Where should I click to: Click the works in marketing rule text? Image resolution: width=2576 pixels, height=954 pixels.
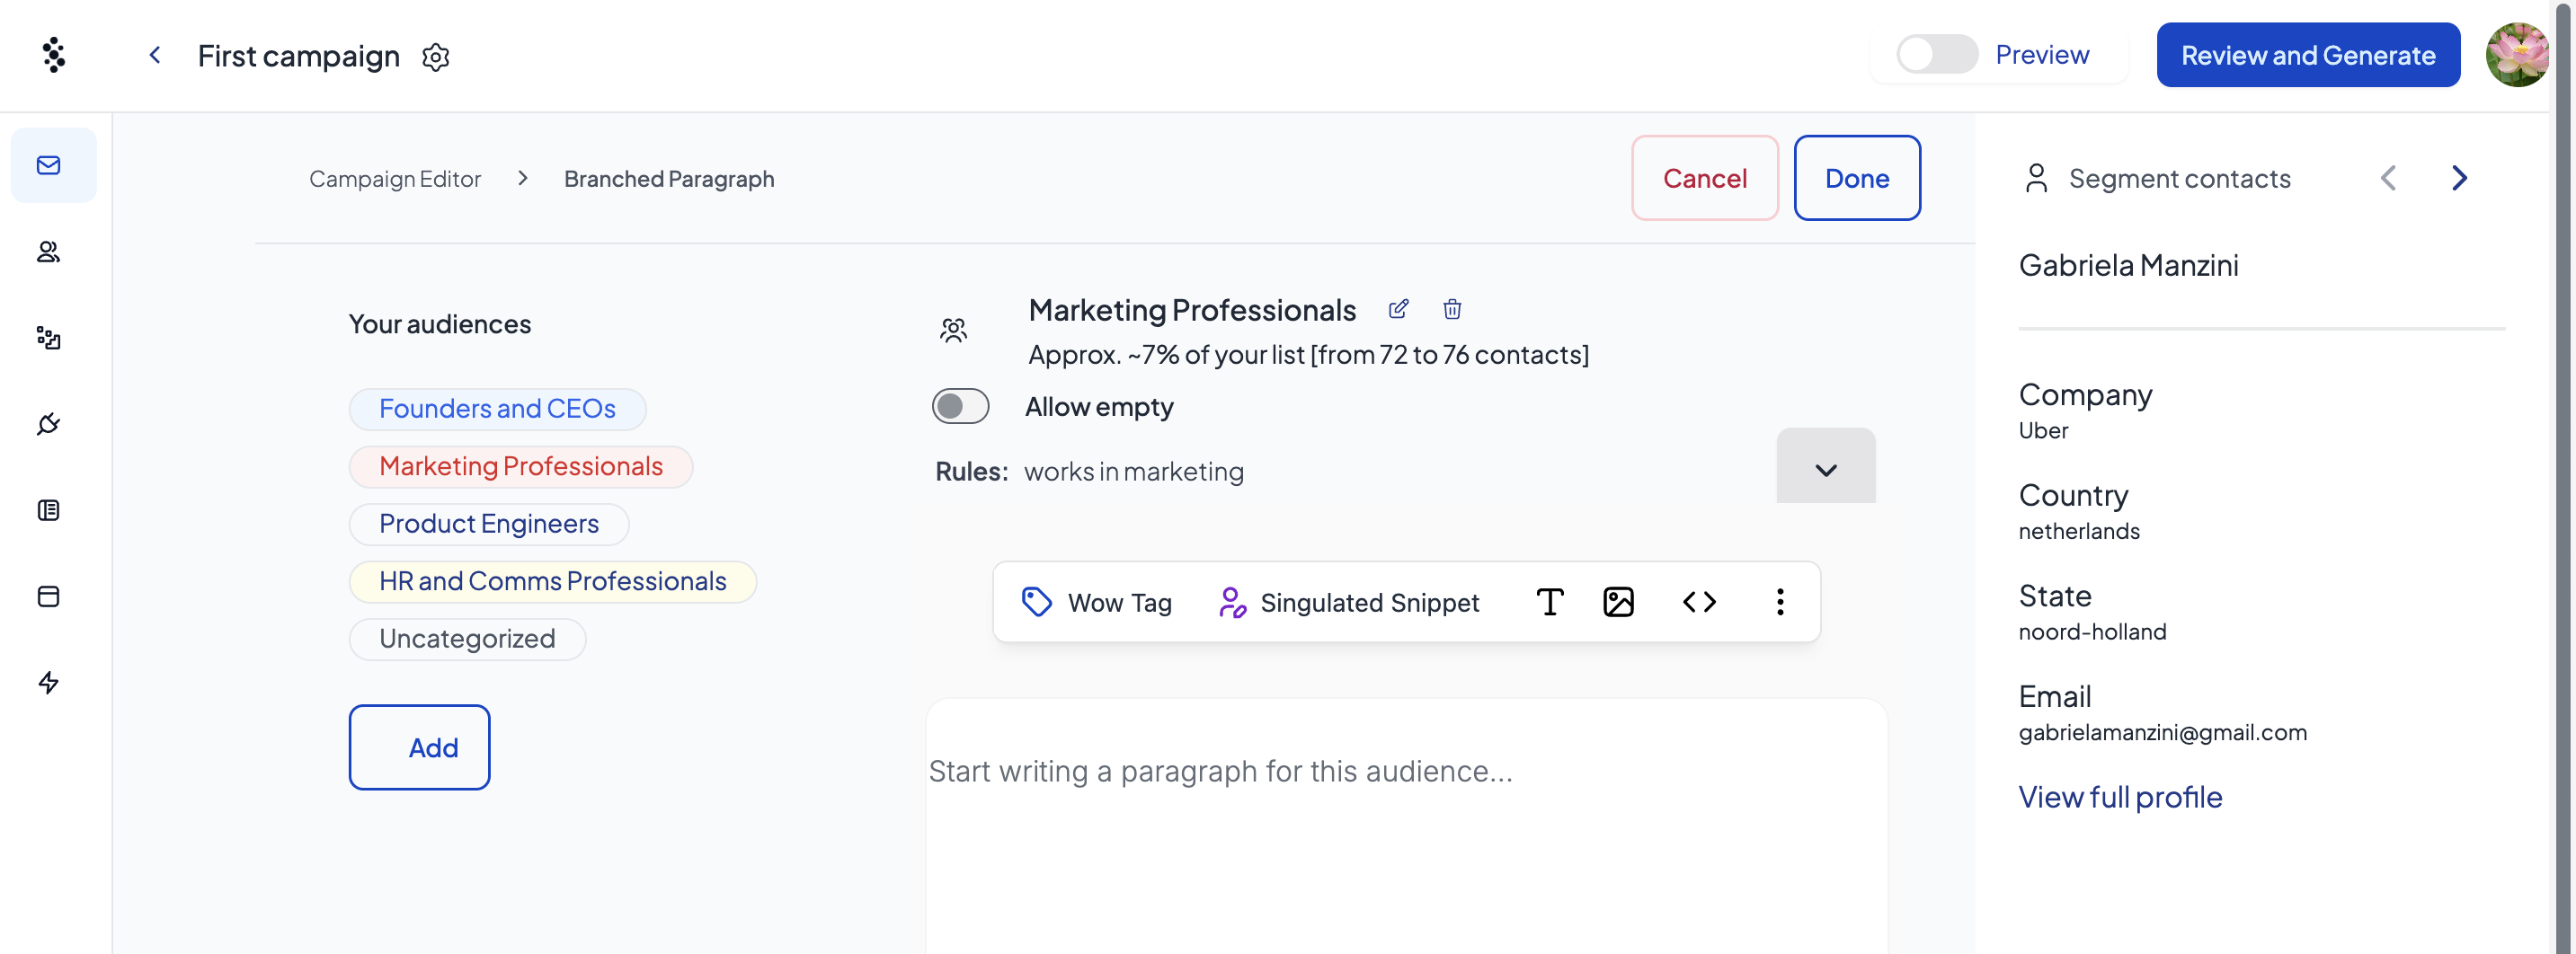pos(1134,472)
